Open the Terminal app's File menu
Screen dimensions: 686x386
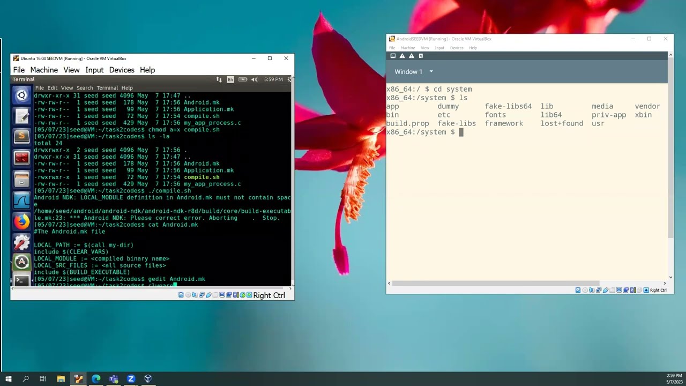(40, 88)
